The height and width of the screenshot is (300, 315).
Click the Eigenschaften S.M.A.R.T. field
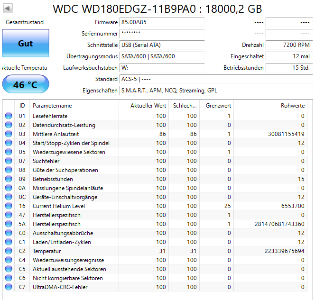(x=216, y=91)
